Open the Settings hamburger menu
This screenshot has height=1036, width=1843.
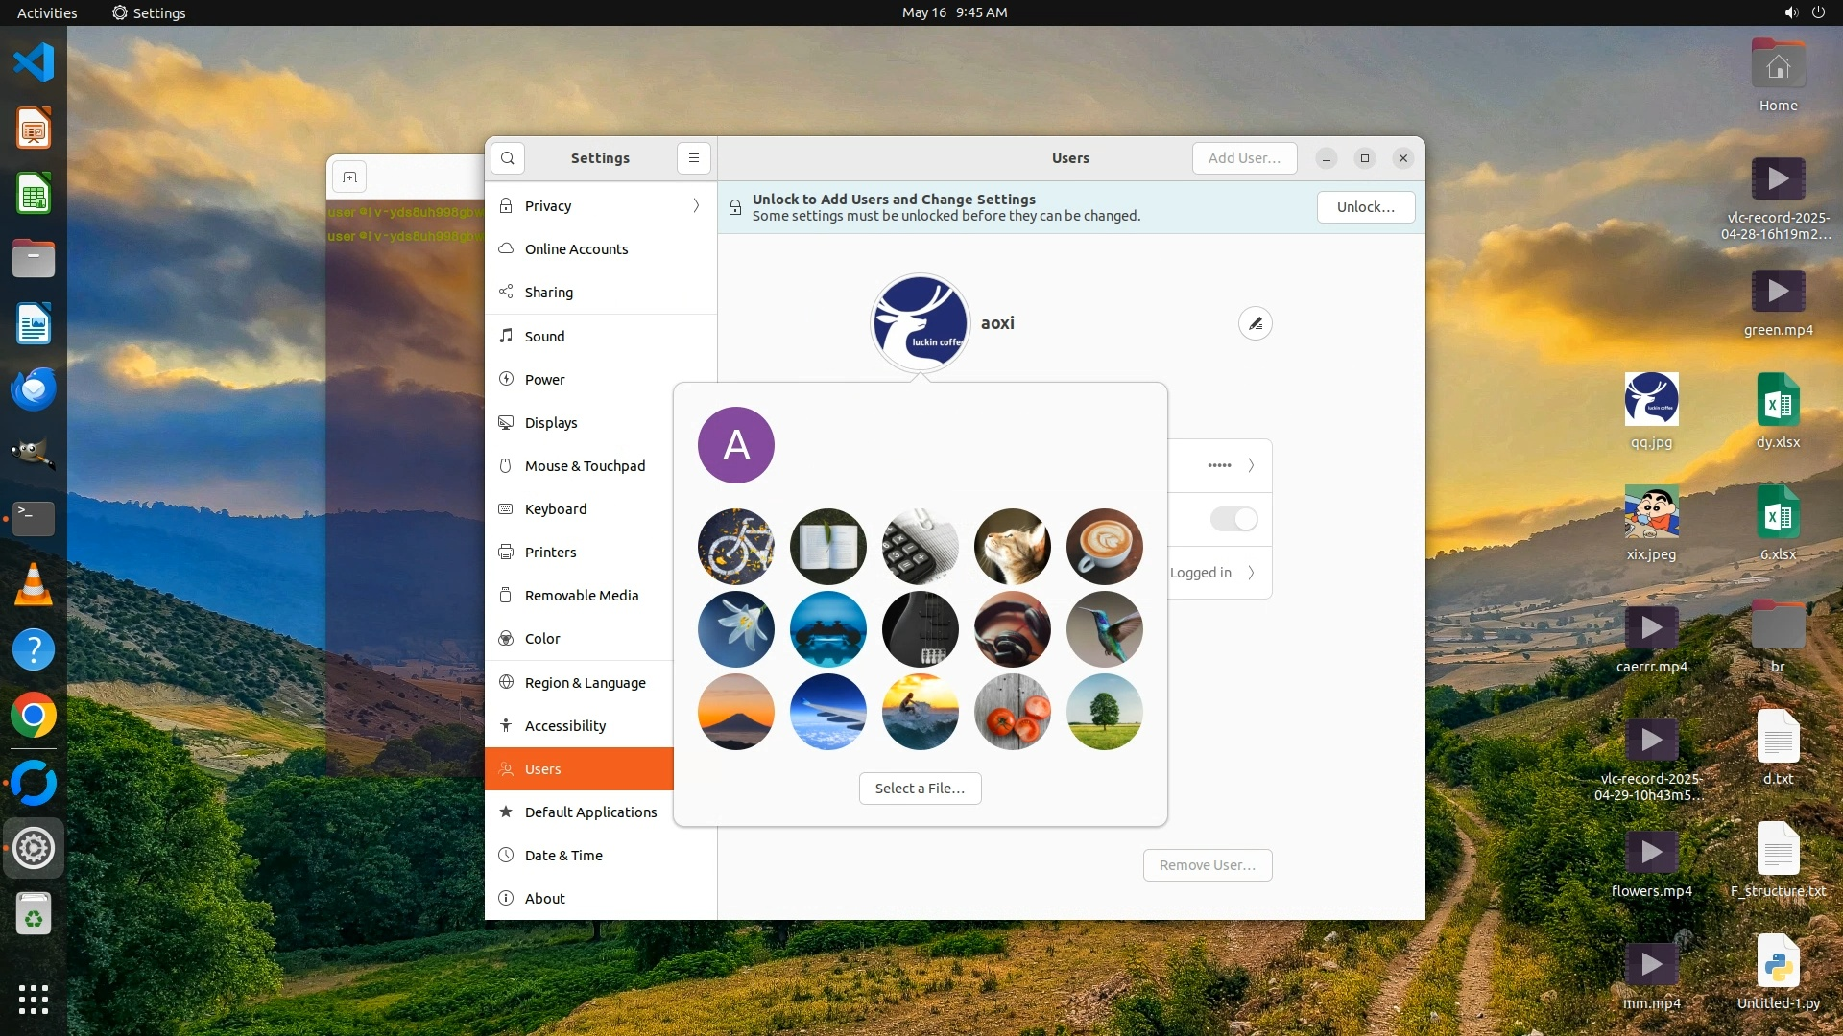tap(693, 158)
